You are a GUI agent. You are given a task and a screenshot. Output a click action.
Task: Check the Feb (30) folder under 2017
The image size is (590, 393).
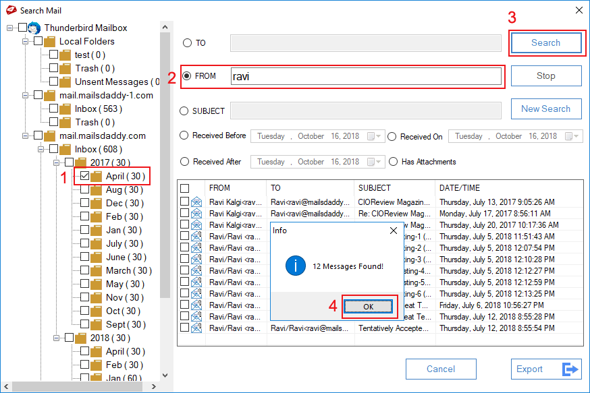(x=84, y=216)
